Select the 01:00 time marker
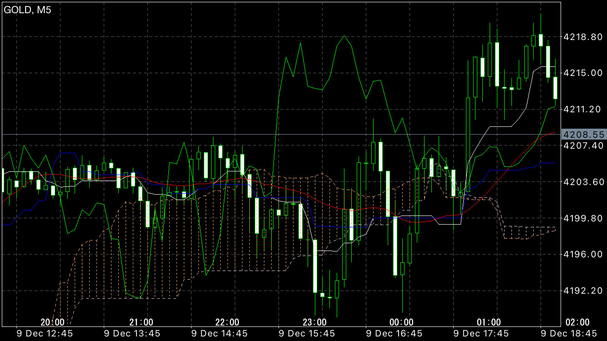607x341 pixels. pos(489,322)
